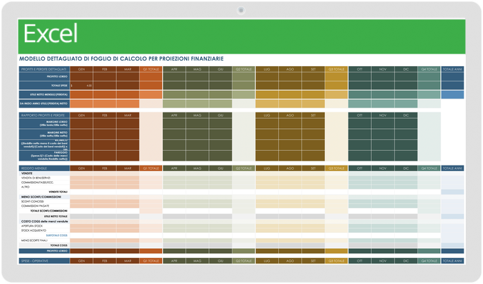
Task: Click the 'Margine netto' row label
Action: coord(44,134)
